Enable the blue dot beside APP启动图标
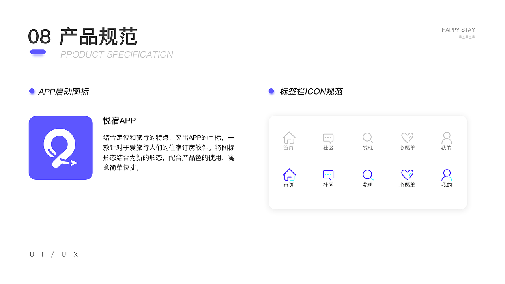Image resolution: width=505 pixels, height=284 pixels. click(x=32, y=91)
